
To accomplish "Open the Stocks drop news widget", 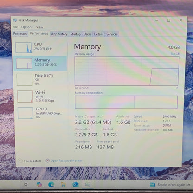I will 171,185.
